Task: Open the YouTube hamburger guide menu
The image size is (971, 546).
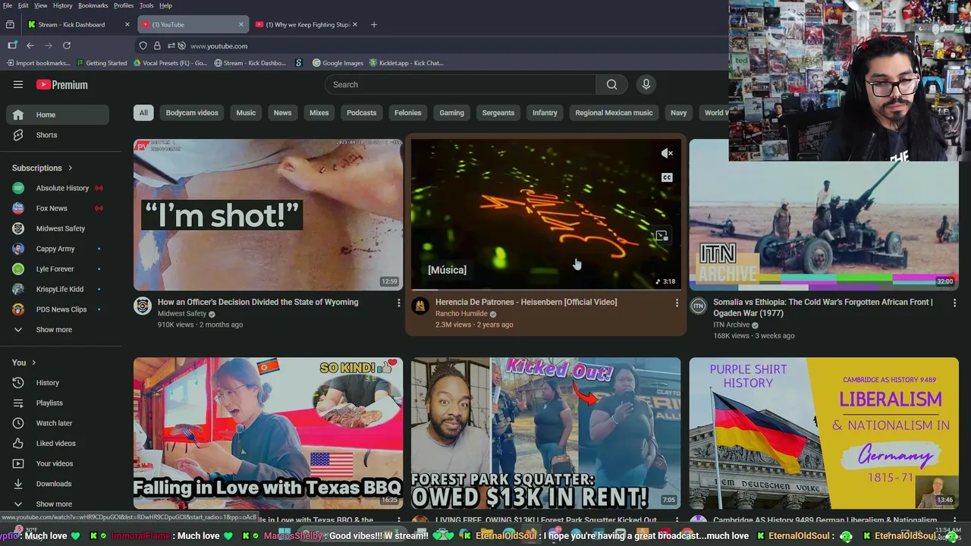Action: point(18,85)
